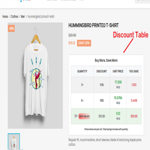Navigate to the Men breadcrumb link
The height and width of the screenshot is (150, 150).
[23, 17]
